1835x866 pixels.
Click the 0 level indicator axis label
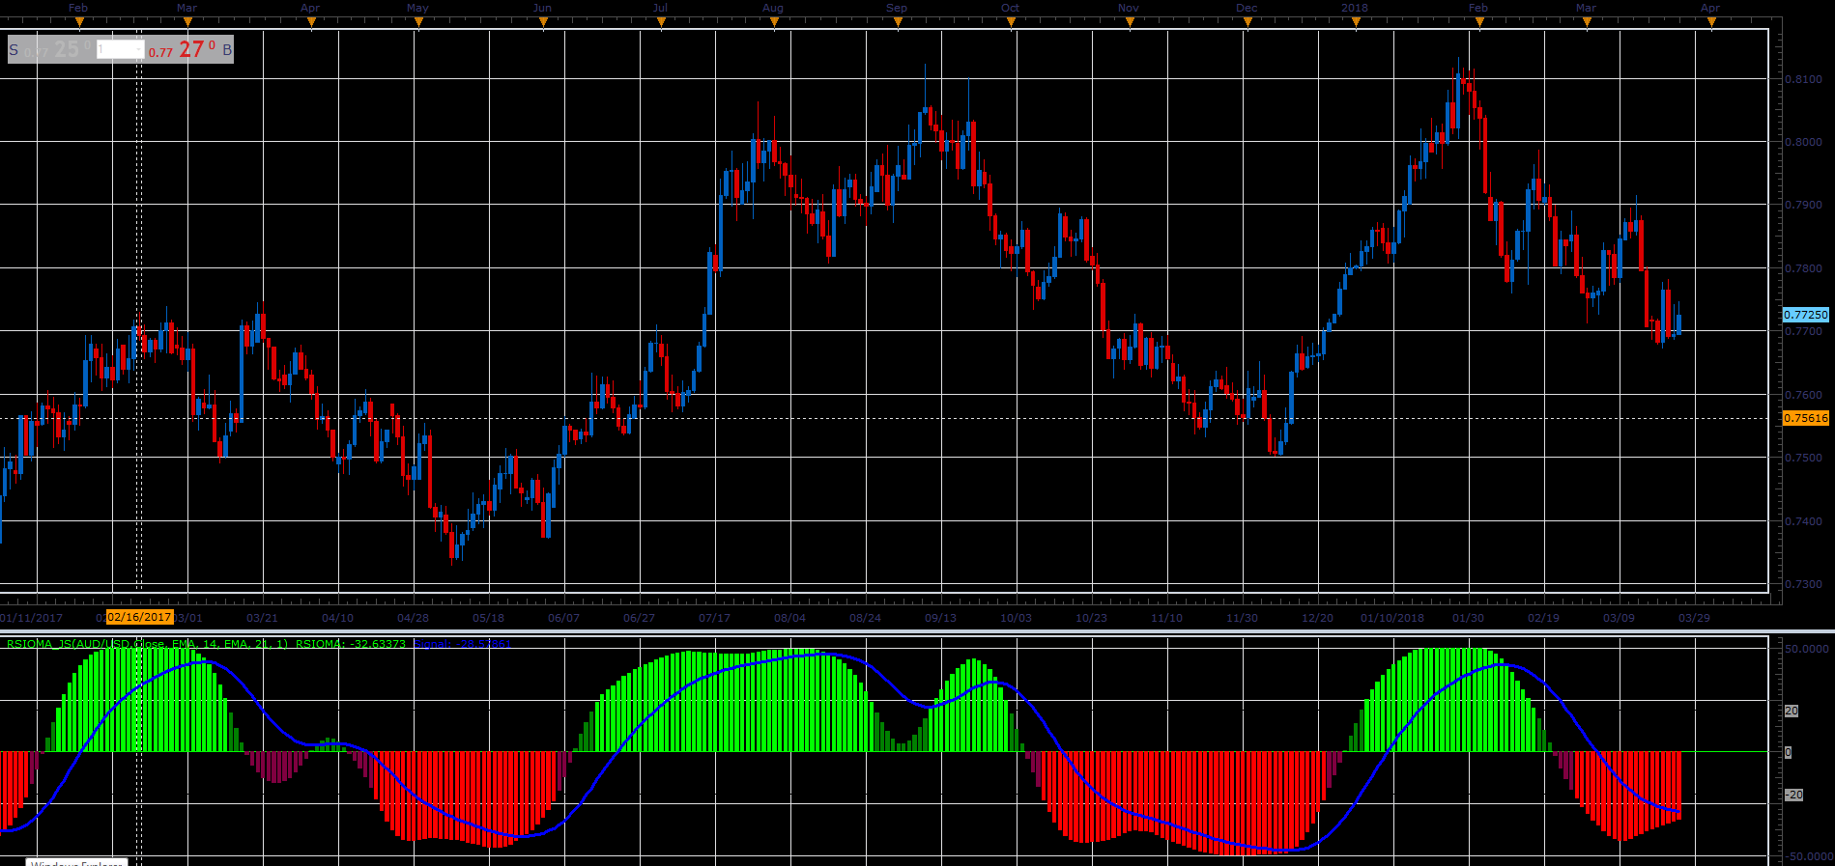pyautogui.click(x=1788, y=752)
